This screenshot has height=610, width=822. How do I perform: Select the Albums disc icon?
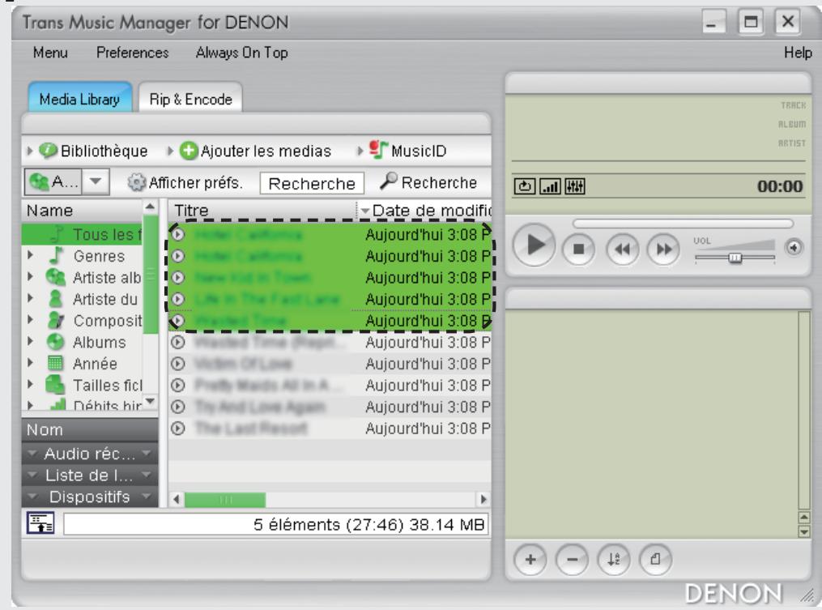pyautogui.click(x=55, y=341)
